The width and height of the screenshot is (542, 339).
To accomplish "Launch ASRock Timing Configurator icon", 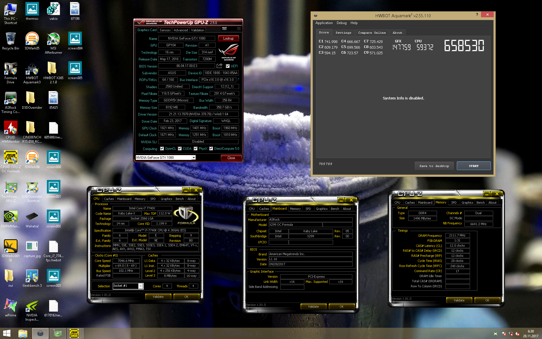I will click(10, 102).
